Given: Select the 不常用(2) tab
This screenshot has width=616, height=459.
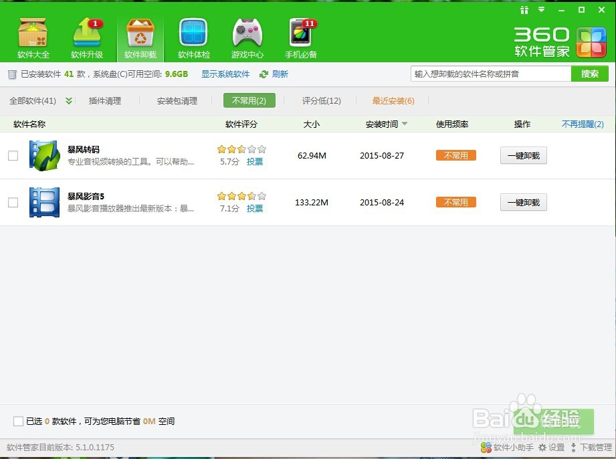Looking at the screenshot, I should coord(249,100).
